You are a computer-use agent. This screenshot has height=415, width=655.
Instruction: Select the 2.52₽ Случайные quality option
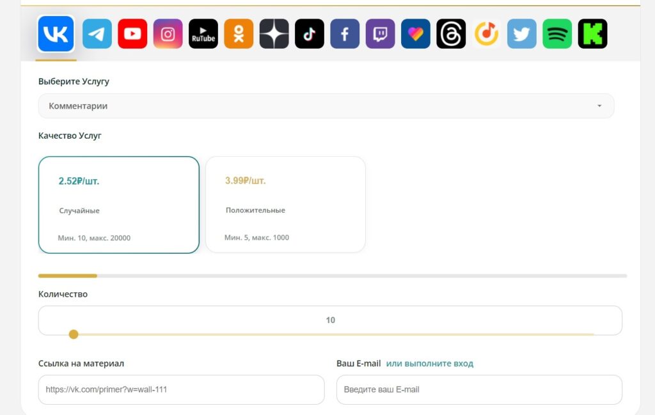pos(118,205)
